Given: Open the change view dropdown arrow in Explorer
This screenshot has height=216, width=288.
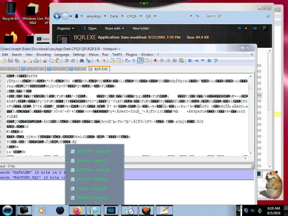Looking at the screenshot, I should (x=246, y=28).
